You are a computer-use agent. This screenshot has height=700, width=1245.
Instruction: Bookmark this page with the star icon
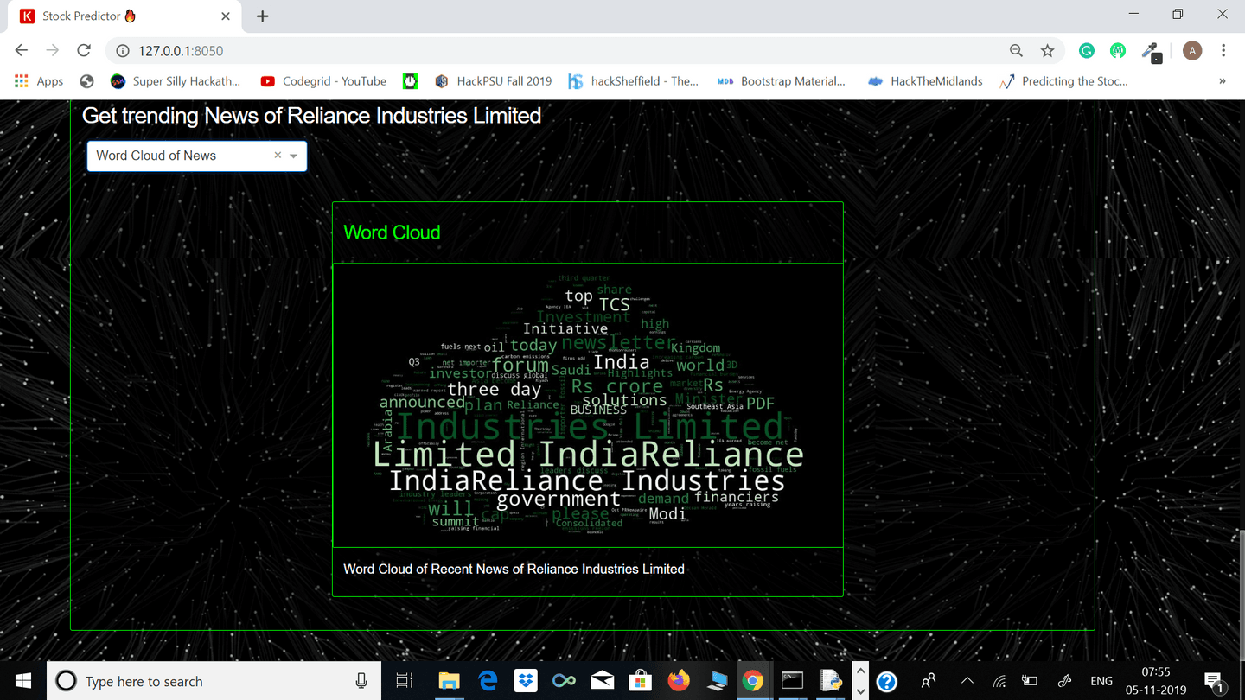coord(1048,51)
